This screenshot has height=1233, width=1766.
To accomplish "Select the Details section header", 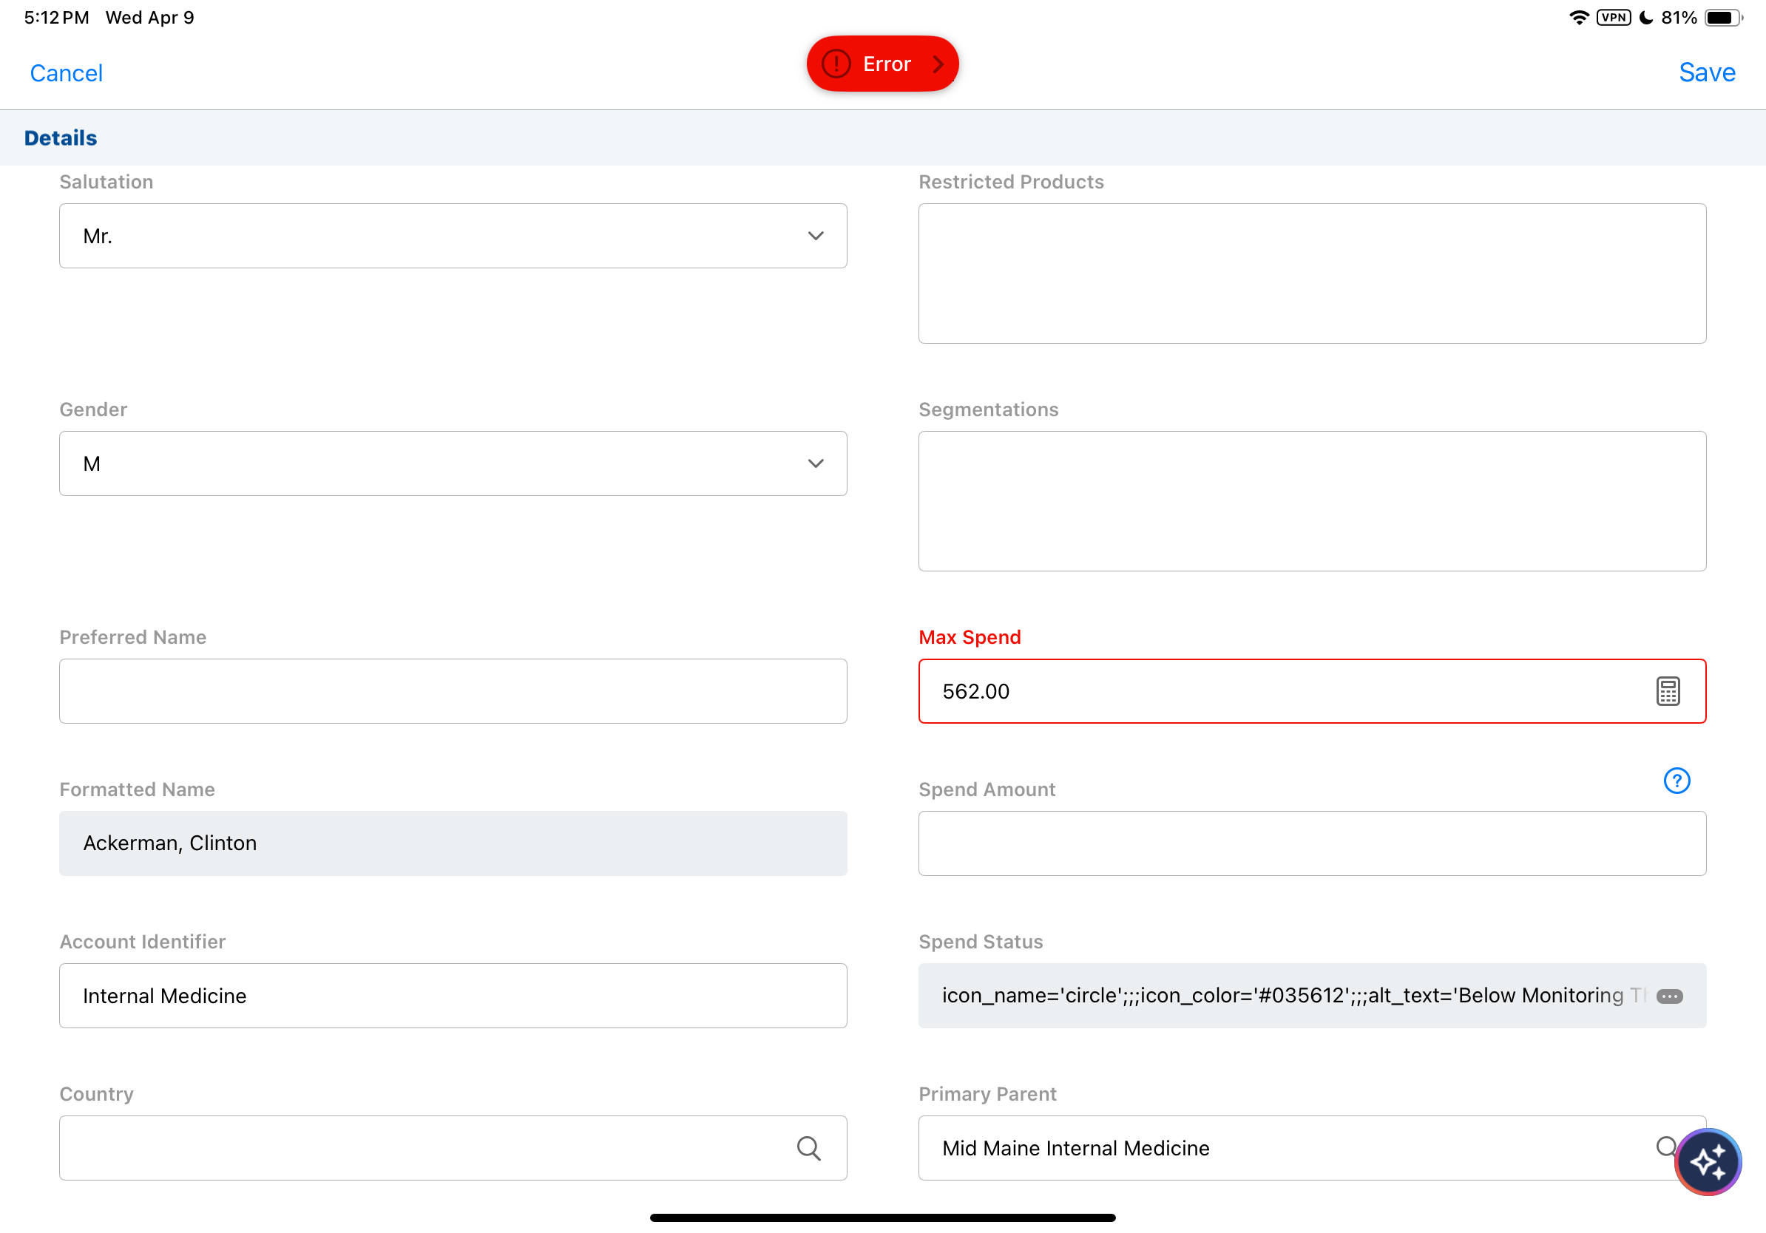I will pos(61,137).
